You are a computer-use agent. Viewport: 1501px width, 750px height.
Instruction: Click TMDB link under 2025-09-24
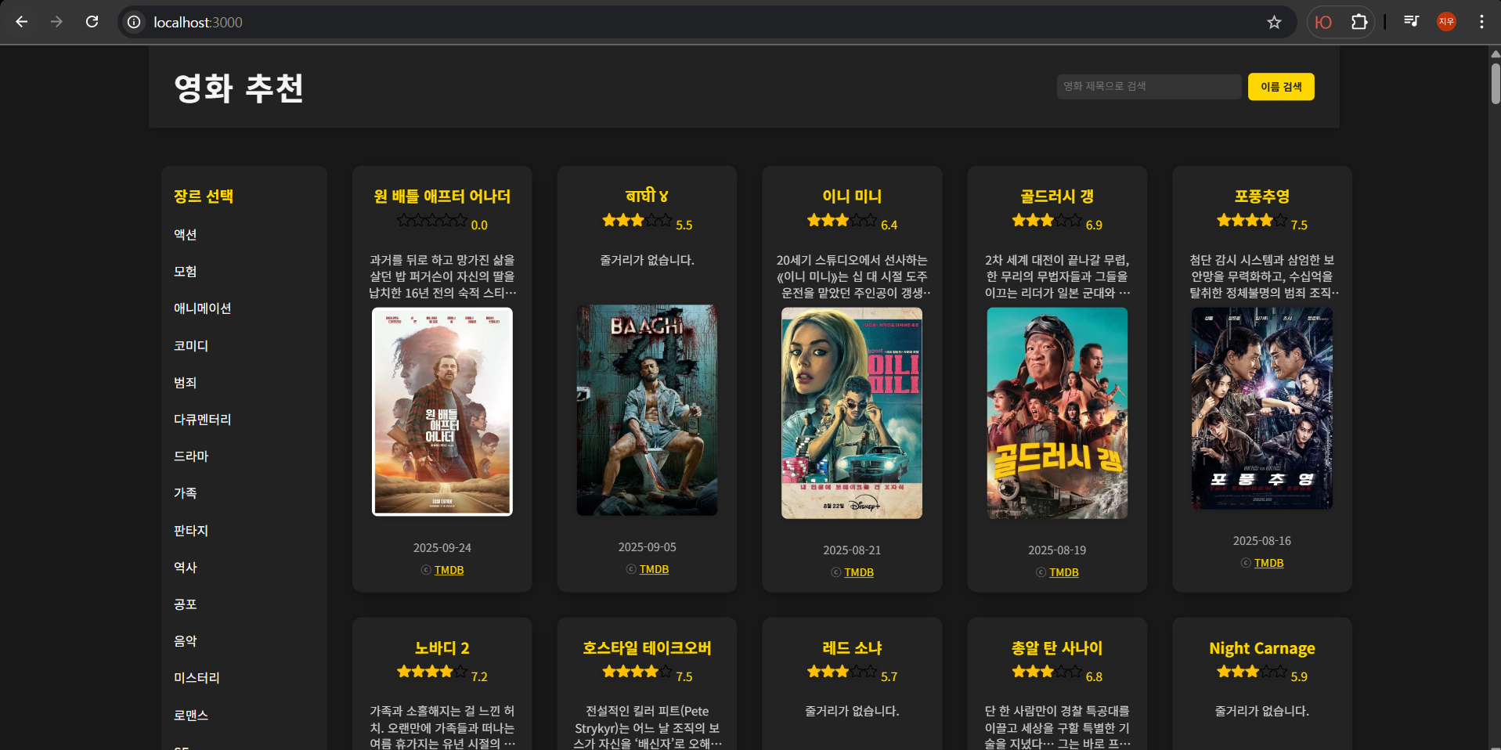pyautogui.click(x=449, y=570)
